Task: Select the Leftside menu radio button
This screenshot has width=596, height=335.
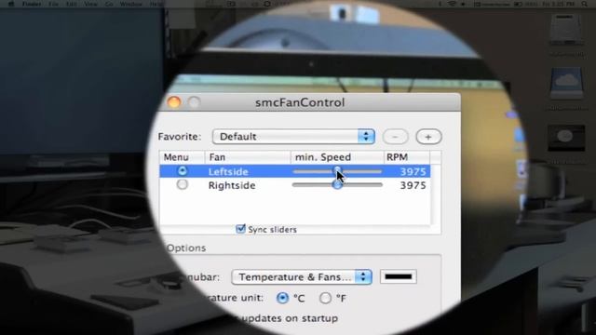Action: tap(183, 171)
